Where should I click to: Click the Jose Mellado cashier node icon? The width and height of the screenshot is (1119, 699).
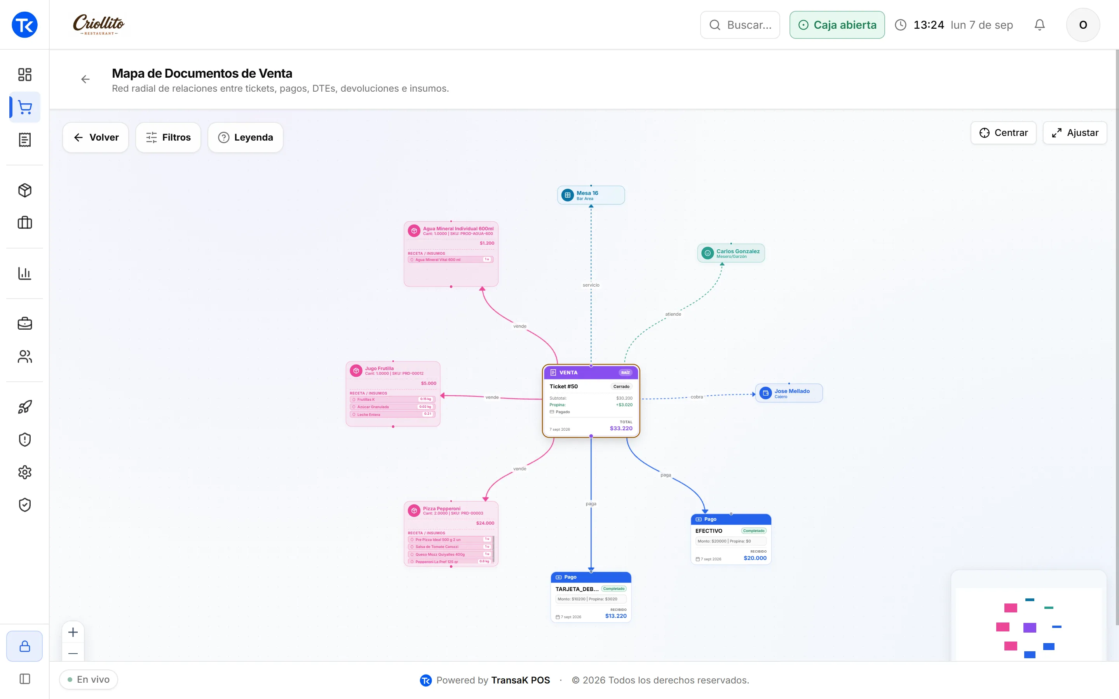[x=766, y=393]
